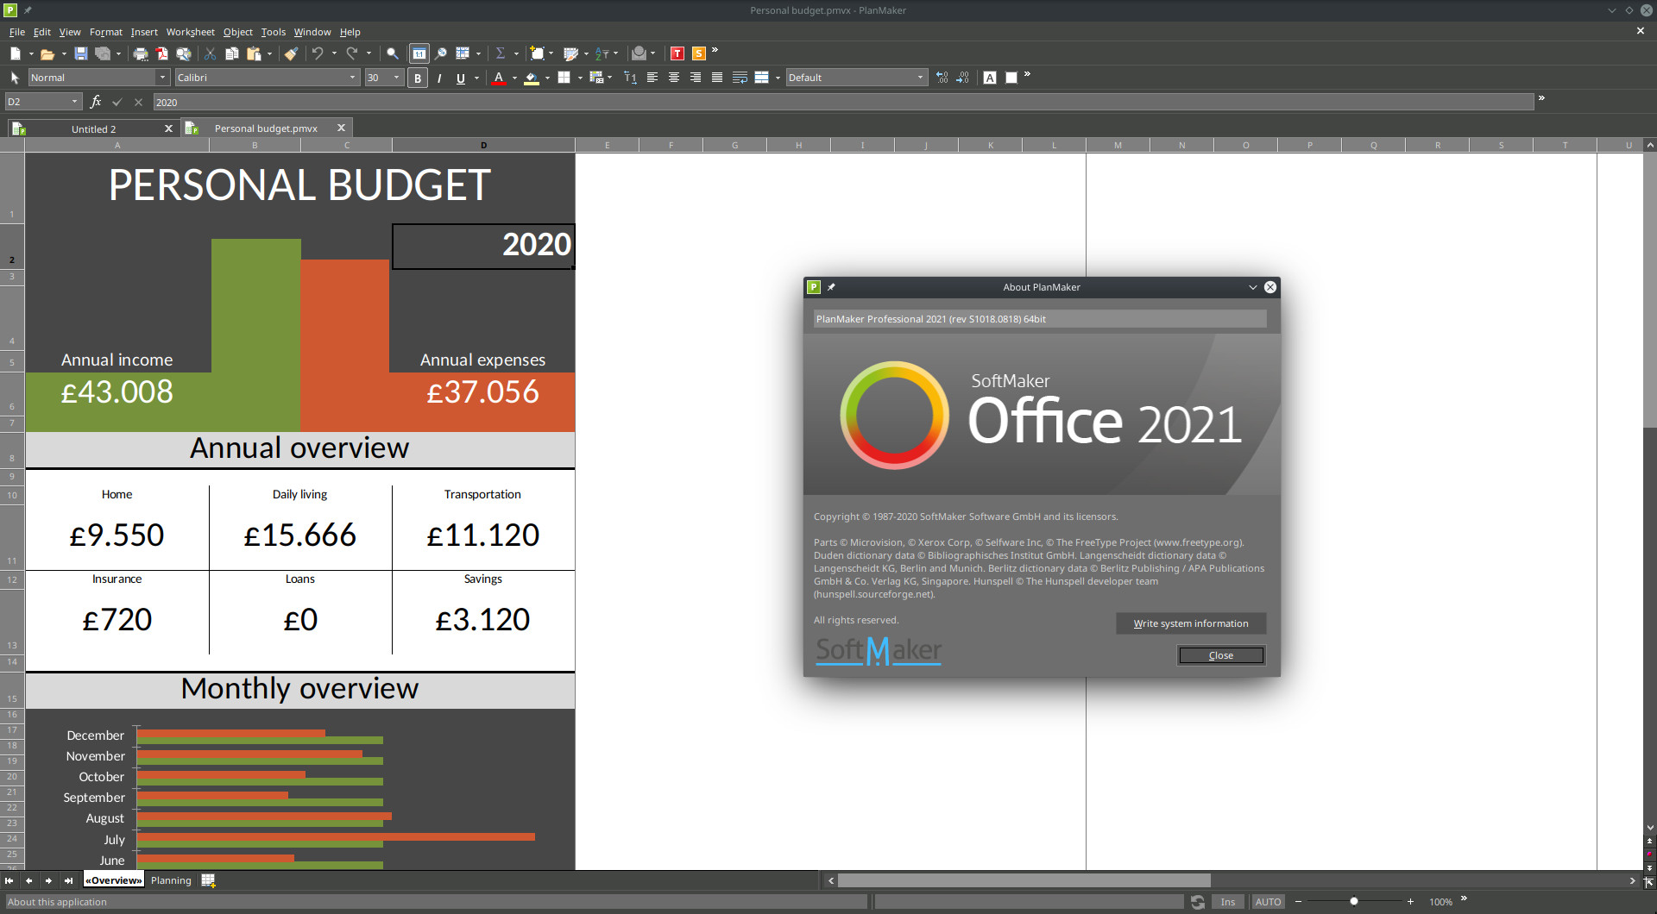The height and width of the screenshot is (914, 1657).
Task: Activate the Format painter brush icon
Action: [x=291, y=53]
